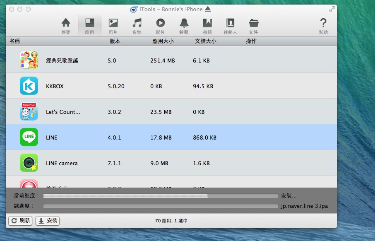Image resolution: width=375 pixels, height=241 pixels.
Task: Click the 1.6 KB document size value
Action: coord(202,163)
